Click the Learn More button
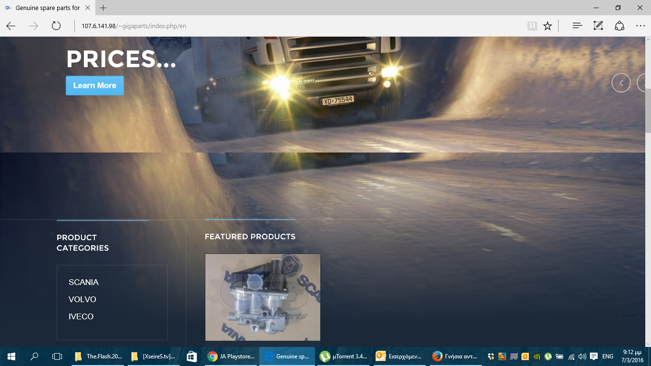 [x=95, y=85]
